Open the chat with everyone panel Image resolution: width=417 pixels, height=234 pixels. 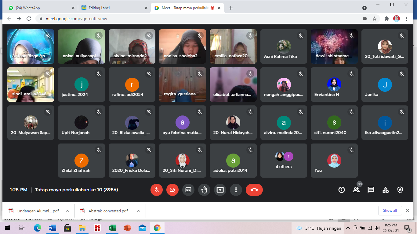[371, 190]
